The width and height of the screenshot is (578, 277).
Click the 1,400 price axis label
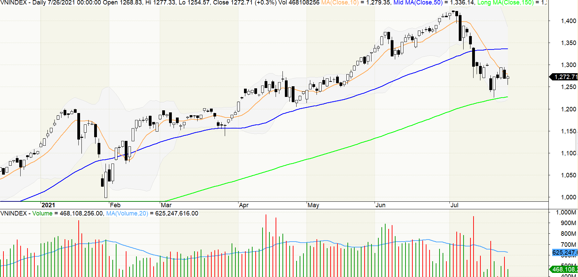pos(568,21)
